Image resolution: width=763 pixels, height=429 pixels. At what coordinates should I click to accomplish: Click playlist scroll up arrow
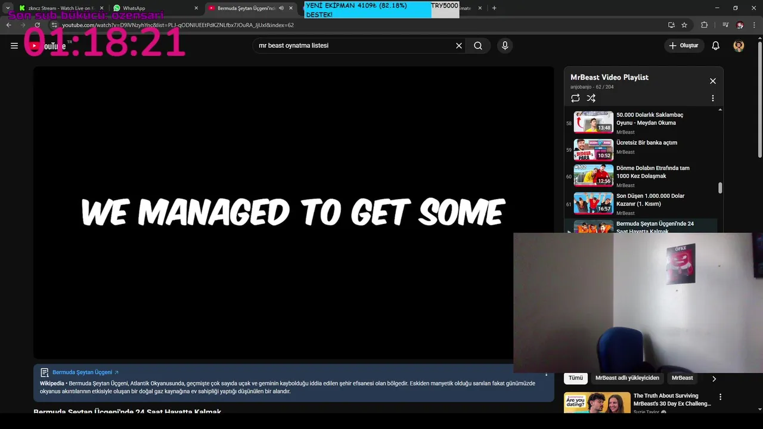pyautogui.click(x=720, y=110)
